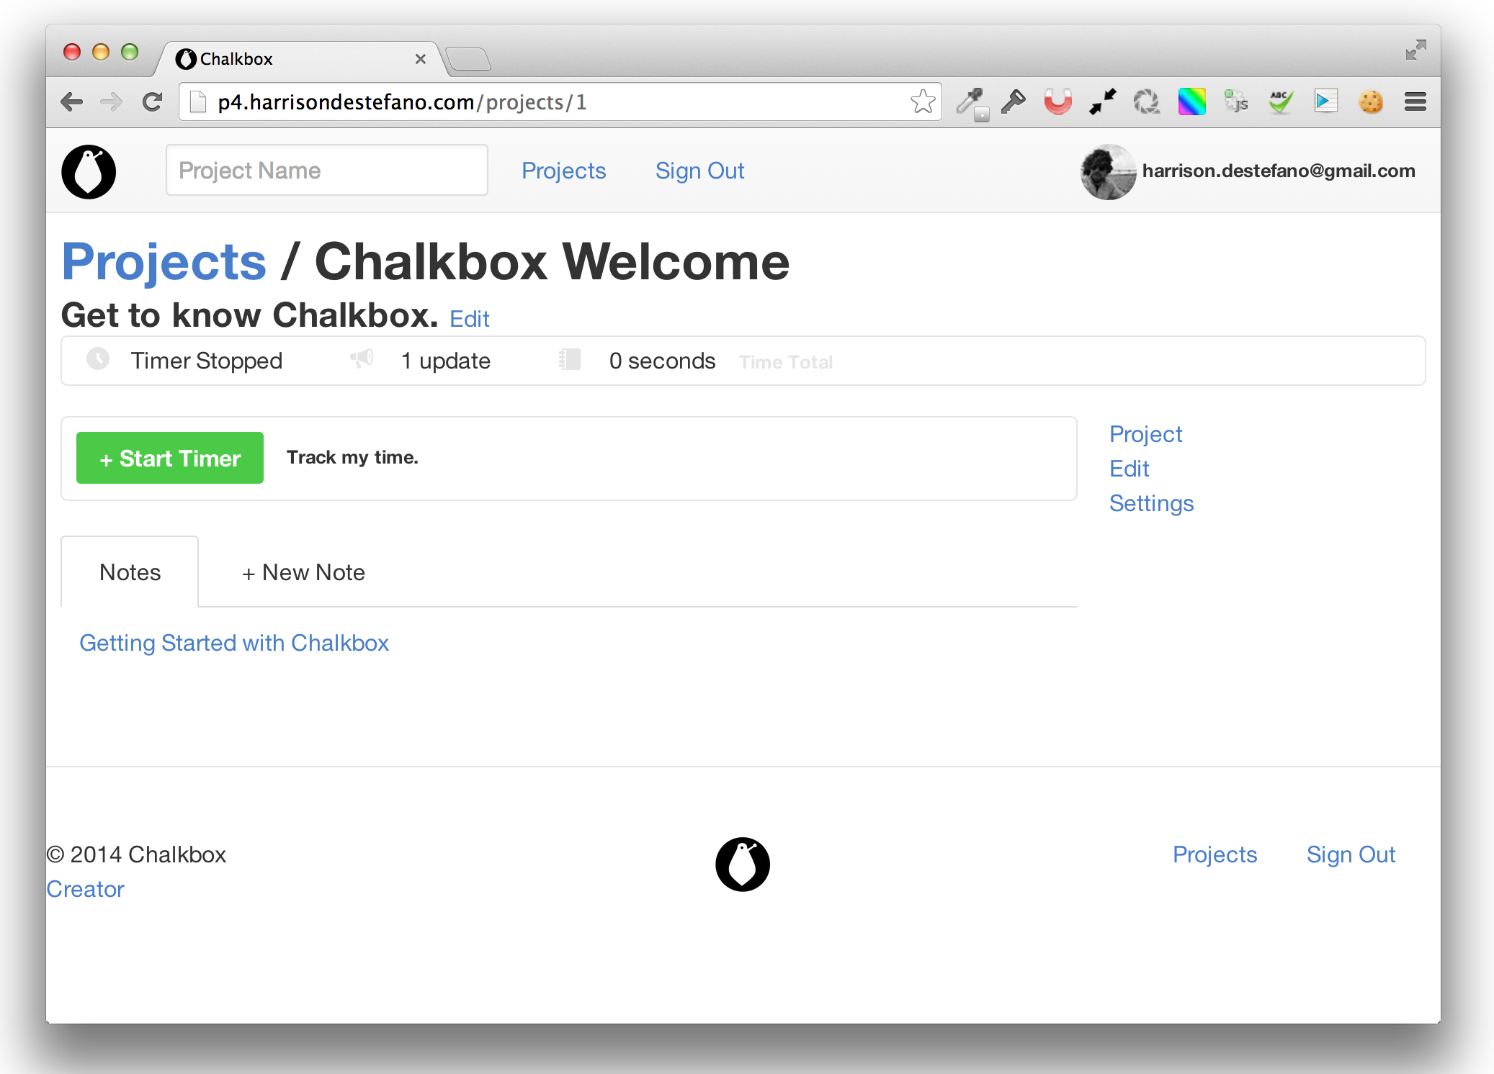Viewport: 1494px width, 1074px height.
Task: Click the Creator footer link
Action: click(85, 888)
